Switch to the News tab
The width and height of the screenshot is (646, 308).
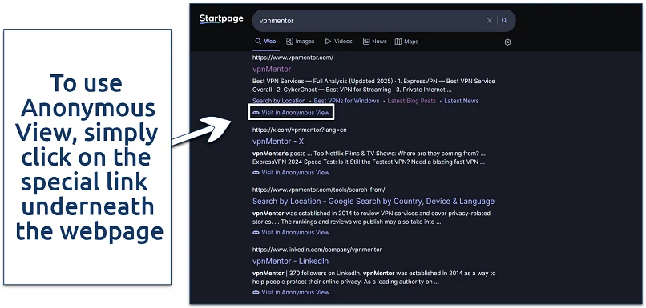pyautogui.click(x=375, y=42)
